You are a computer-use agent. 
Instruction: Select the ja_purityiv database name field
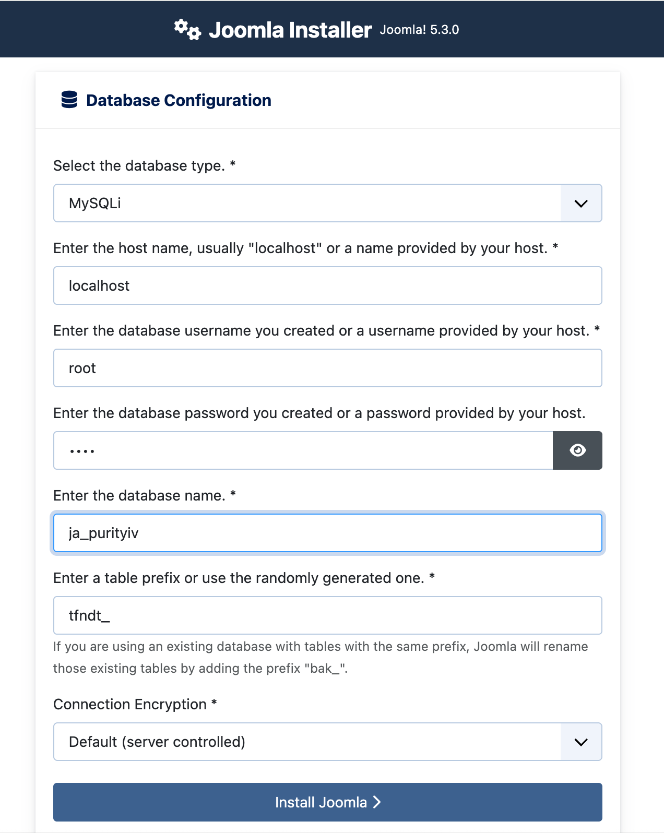tap(327, 533)
